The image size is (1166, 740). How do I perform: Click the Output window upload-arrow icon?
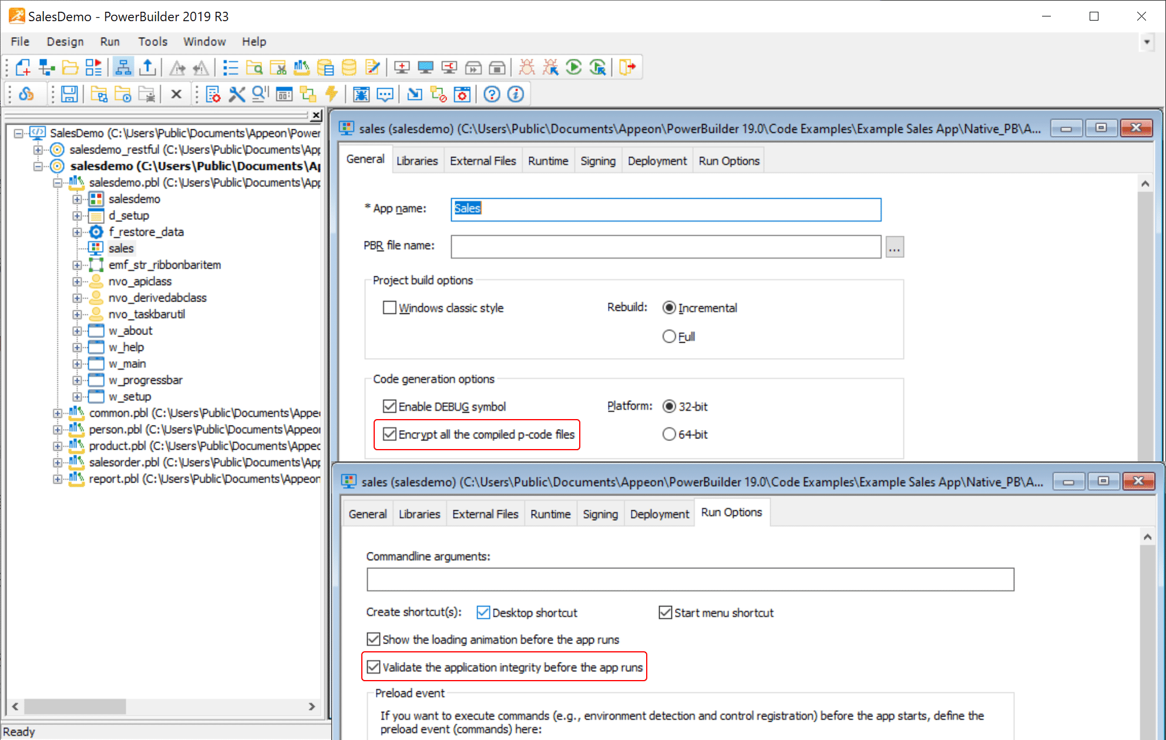pyautogui.click(x=147, y=68)
